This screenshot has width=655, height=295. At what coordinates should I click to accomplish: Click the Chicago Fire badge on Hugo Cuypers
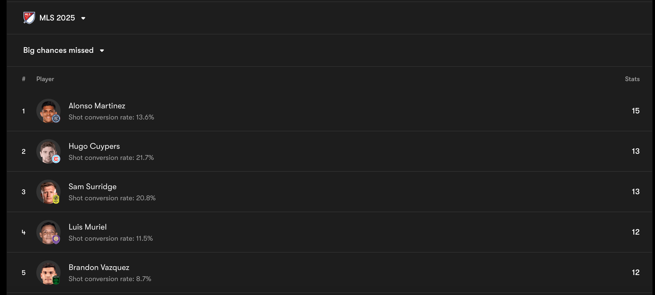click(56, 159)
